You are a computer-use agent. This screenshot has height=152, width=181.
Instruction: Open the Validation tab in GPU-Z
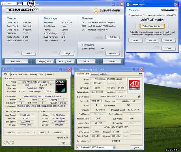pos(104,74)
